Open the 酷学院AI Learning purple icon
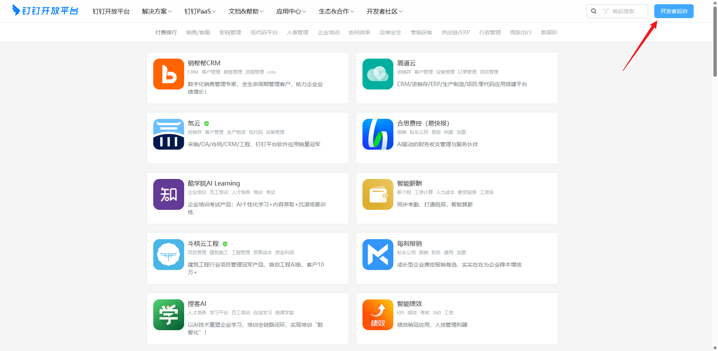718x351 pixels. (x=169, y=194)
